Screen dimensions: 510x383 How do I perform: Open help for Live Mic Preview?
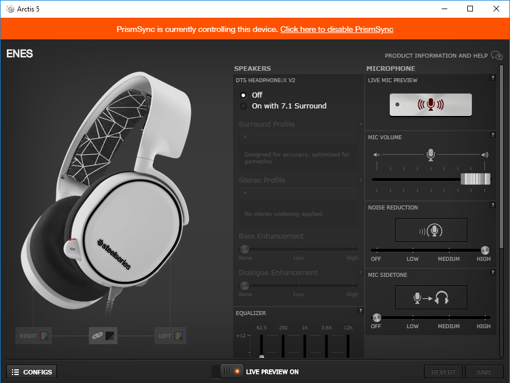click(493, 78)
